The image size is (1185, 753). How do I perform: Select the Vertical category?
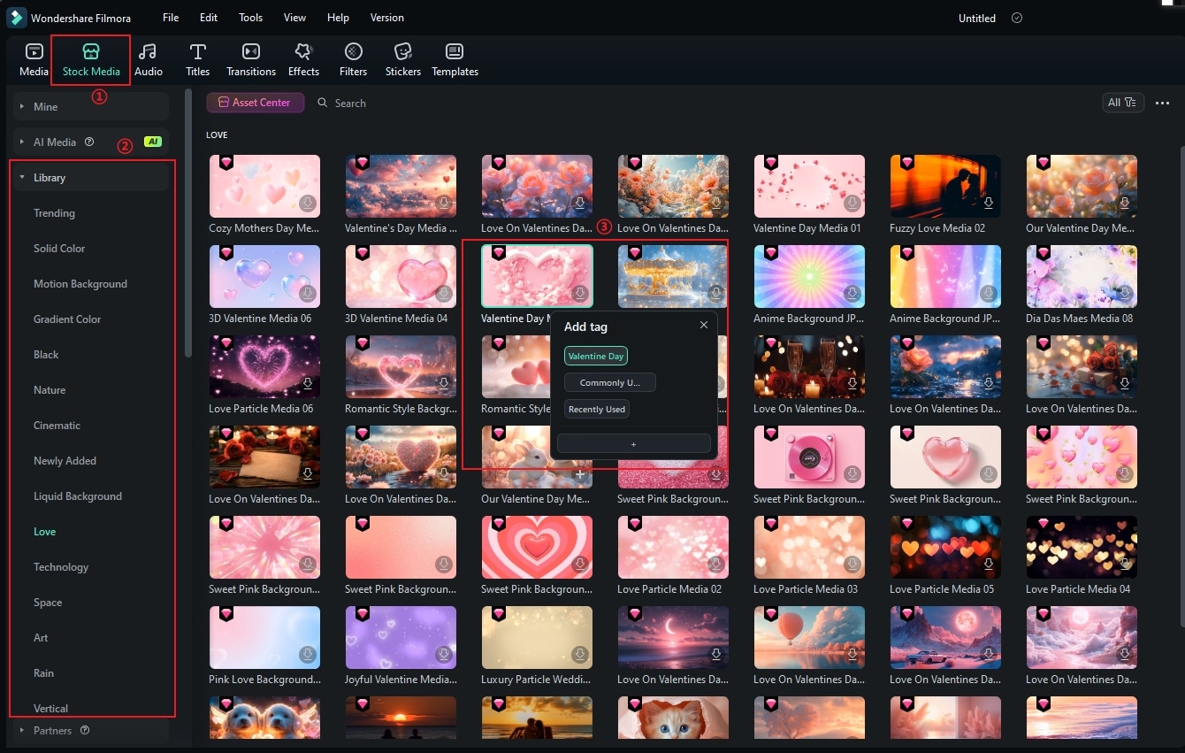pos(50,709)
